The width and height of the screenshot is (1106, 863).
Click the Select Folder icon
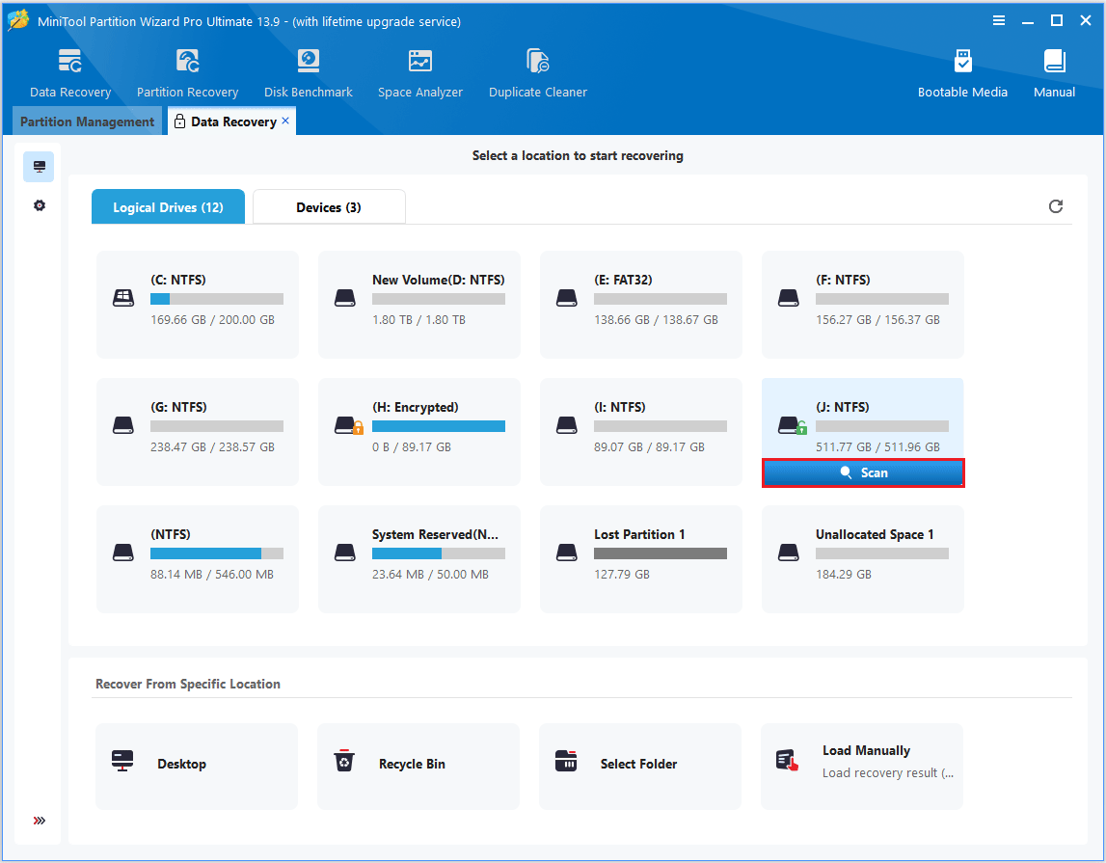click(566, 761)
